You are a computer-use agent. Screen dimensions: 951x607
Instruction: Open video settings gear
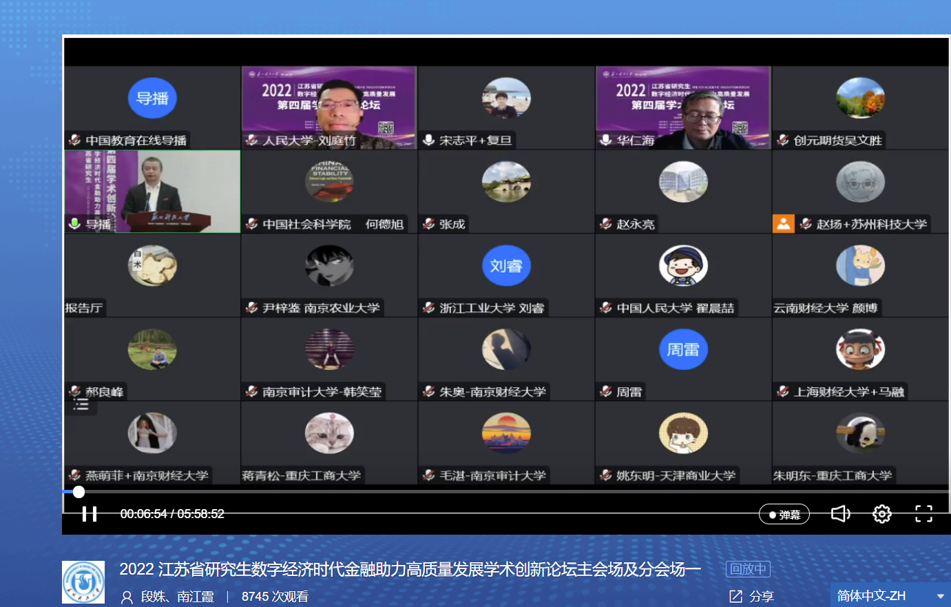(881, 514)
